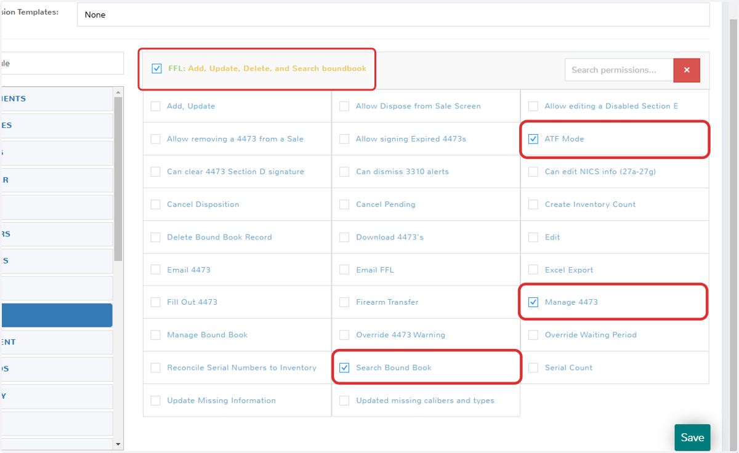The image size is (739, 453).
Task: Click the Search permissions input field
Action: pos(619,70)
